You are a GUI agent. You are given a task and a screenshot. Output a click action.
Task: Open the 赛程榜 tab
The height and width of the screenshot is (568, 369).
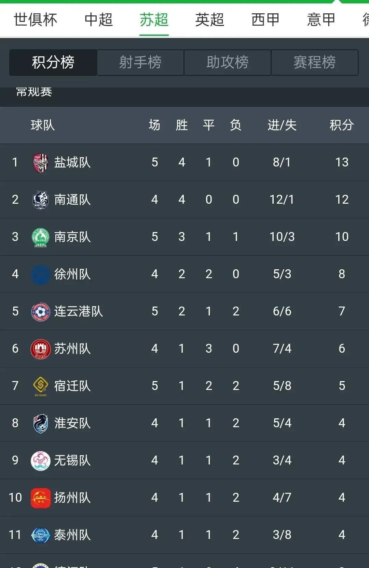tap(315, 63)
